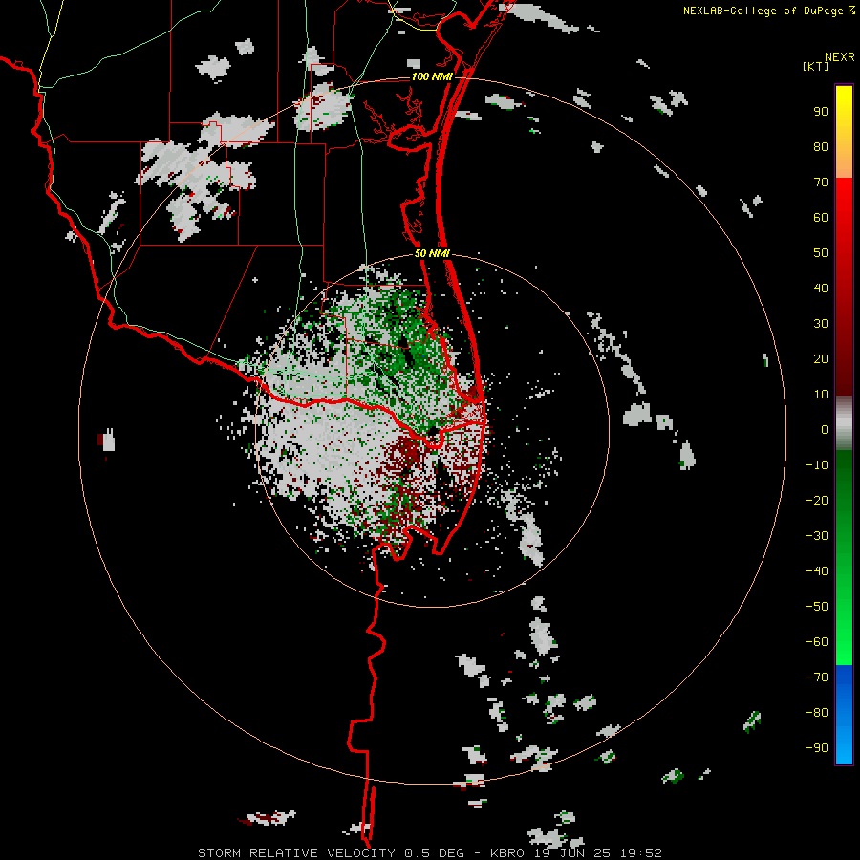Click the -30 value on velocity scale
The width and height of the screenshot is (860, 860).
(817, 536)
